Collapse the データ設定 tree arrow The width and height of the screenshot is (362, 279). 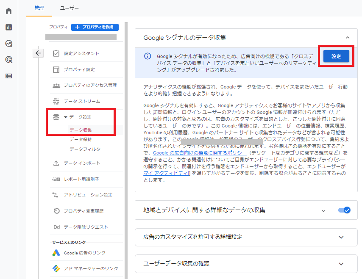pyautogui.click(x=66, y=117)
